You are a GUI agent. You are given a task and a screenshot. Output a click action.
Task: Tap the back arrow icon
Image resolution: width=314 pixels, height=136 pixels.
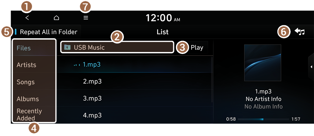pyautogui.click(x=27, y=18)
